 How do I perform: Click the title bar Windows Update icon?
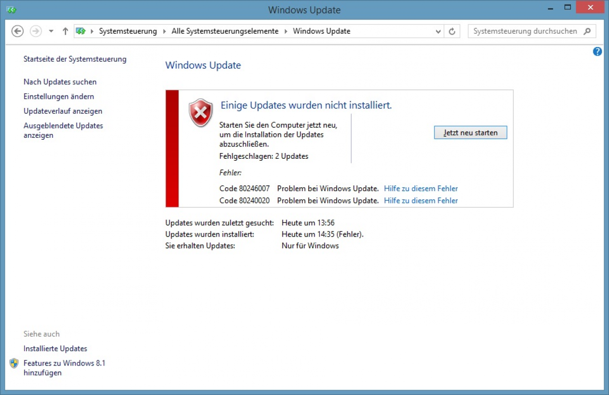click(x=11, y=10)
